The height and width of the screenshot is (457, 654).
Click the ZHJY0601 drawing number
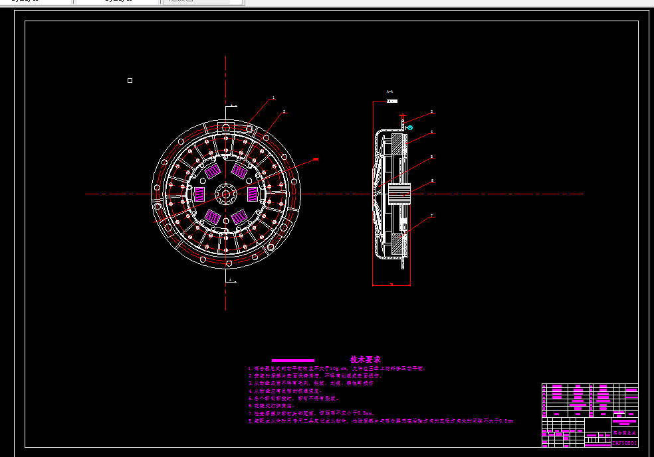pyautogui.click(x=624, y=443)
